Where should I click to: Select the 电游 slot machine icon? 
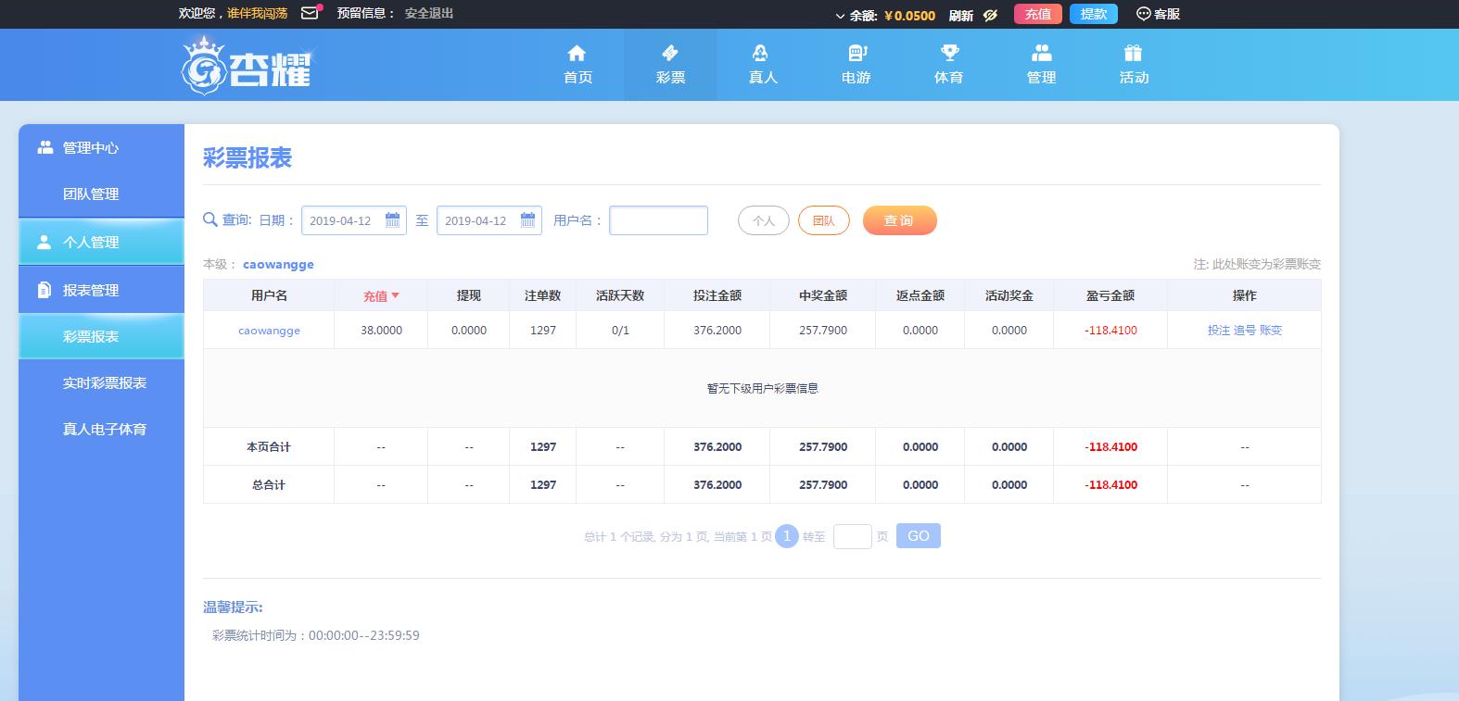click(856, 53)
